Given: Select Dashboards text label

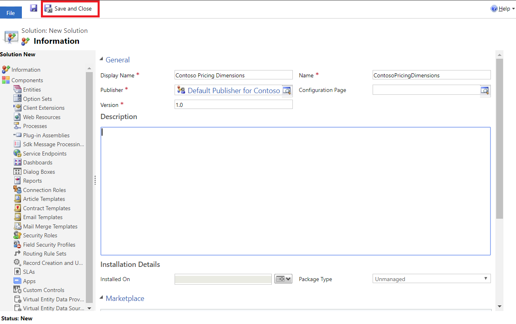Looking at the screenshot, I should point(38,162).
